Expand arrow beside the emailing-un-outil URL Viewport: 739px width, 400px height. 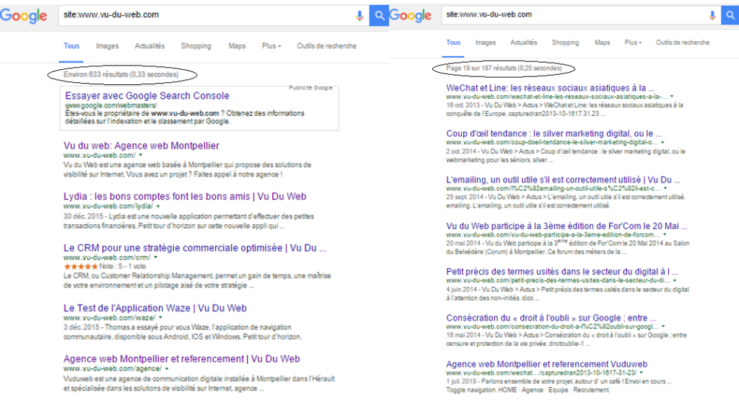point(665,189)
